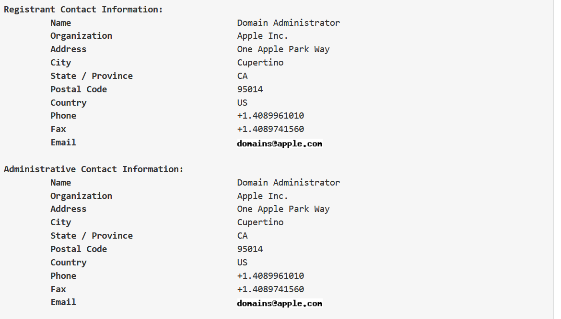The image size is (561, 319).
Task: Click the 'Organization' label under Registrant Contact
Action: [81, 36]
